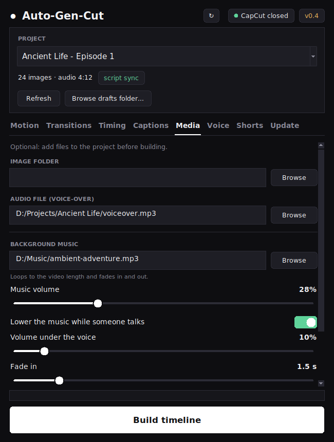This screenshot has width=334, height=442.
Task: Open the project dropdown arrow
Action: (x=313, y=57)
